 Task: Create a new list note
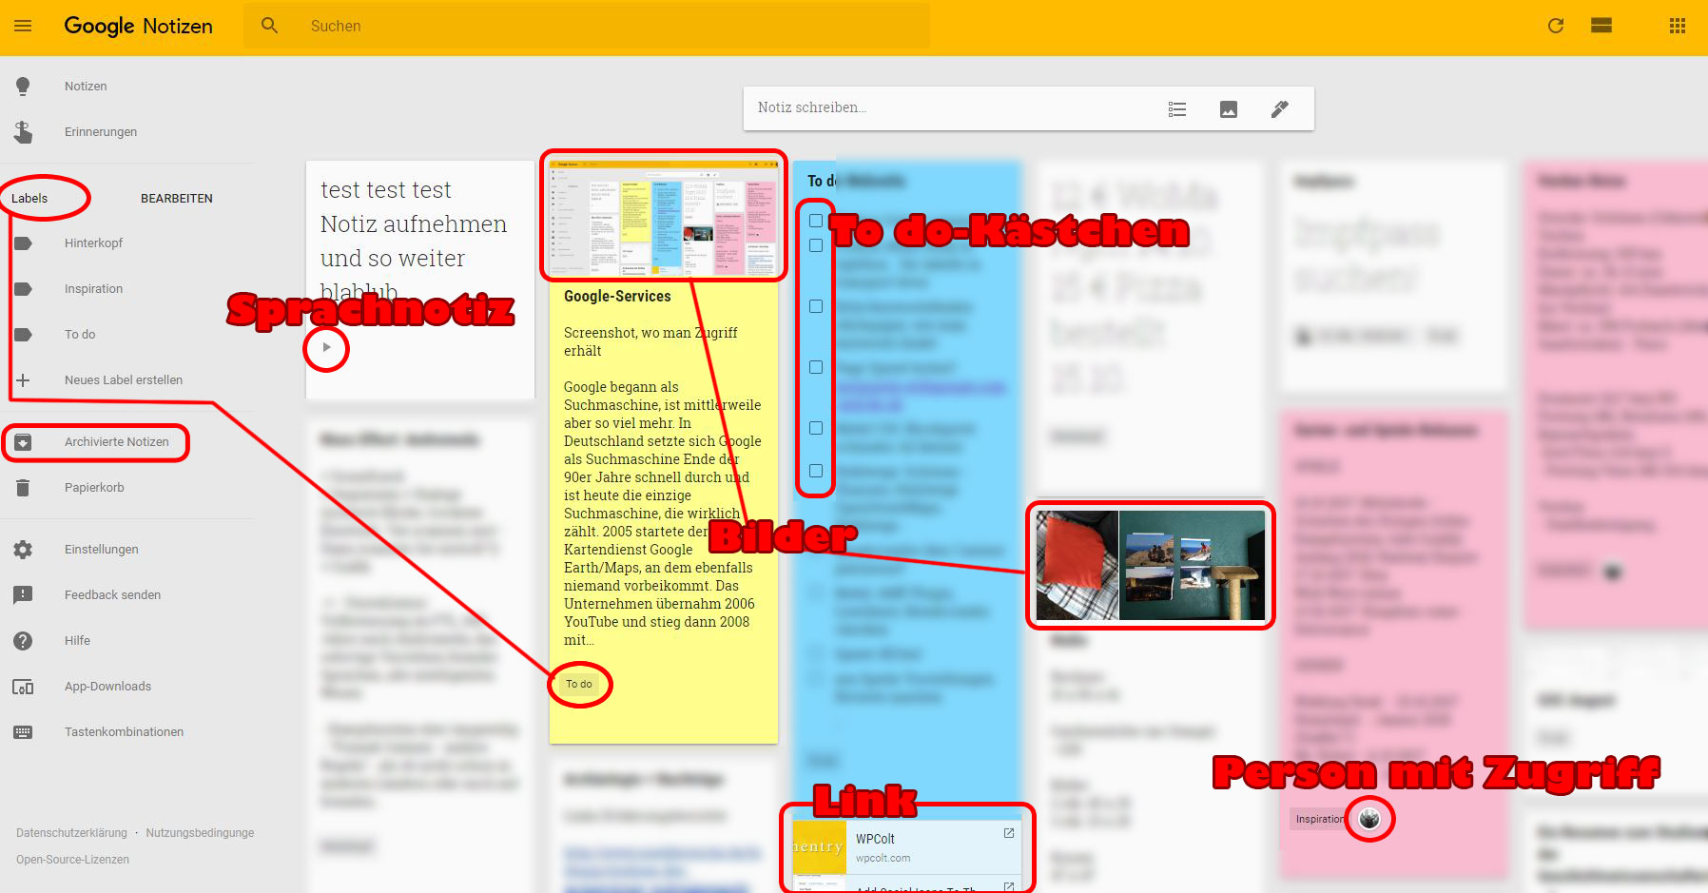(x=1177, y=109)
